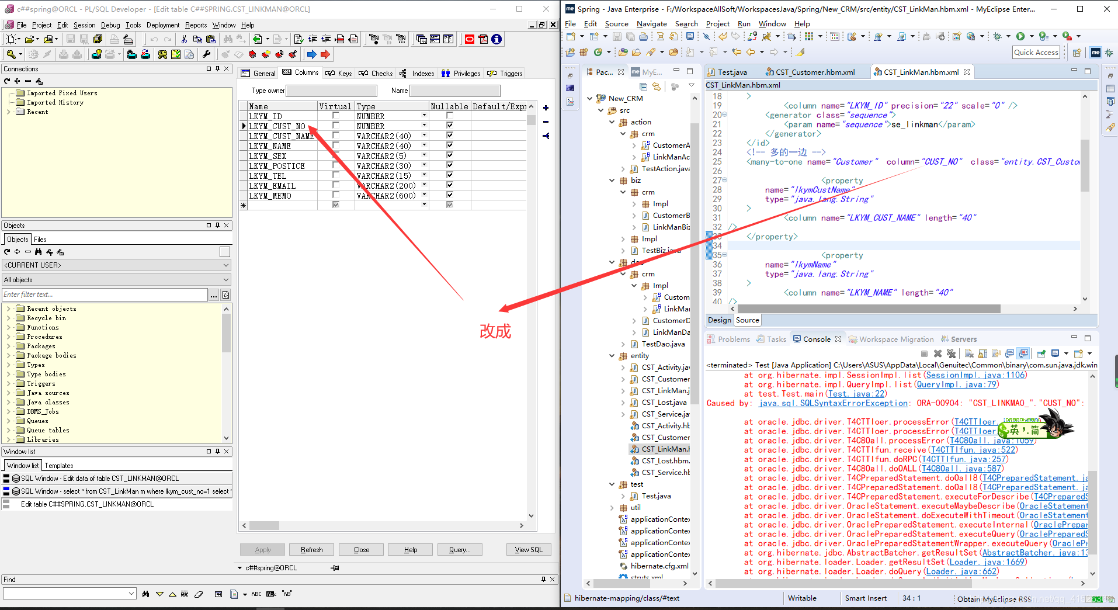Viewport: 1118px width, 610px height.
Task: Click the Print icon in PL/SQL Developer
Action: (x=113, y=39)
